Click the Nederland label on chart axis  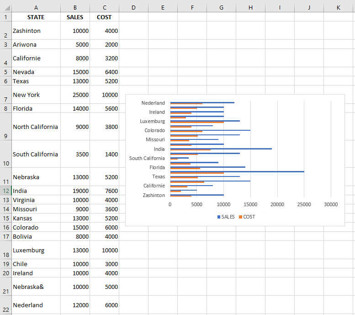pos(153,103)
